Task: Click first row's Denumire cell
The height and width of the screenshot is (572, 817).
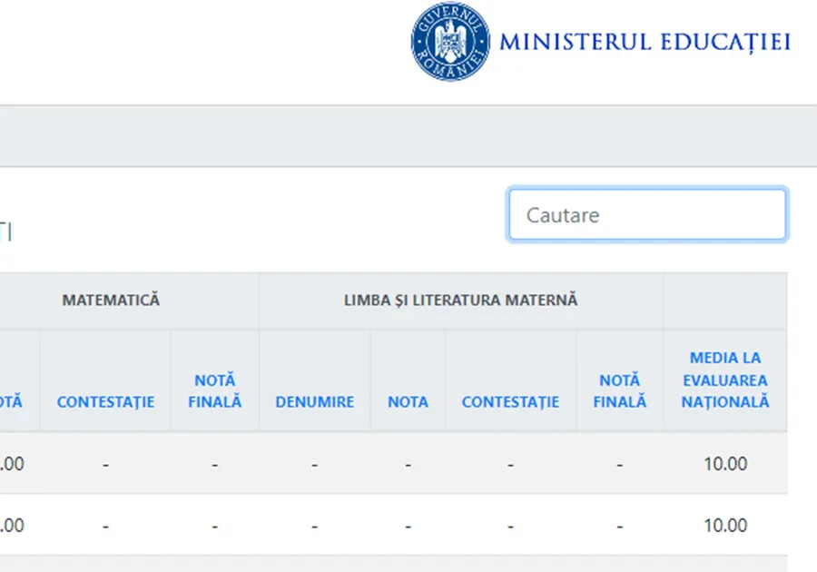Action: (314, 464)
